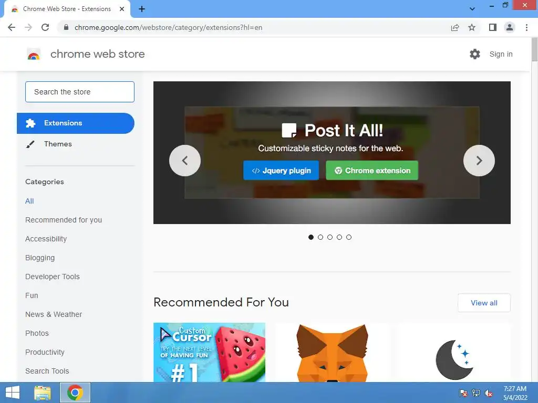Image resolution: width=538 pixels, height=403 pixels.
Task: Open the Fun category
Action: (x=32, y=295)
